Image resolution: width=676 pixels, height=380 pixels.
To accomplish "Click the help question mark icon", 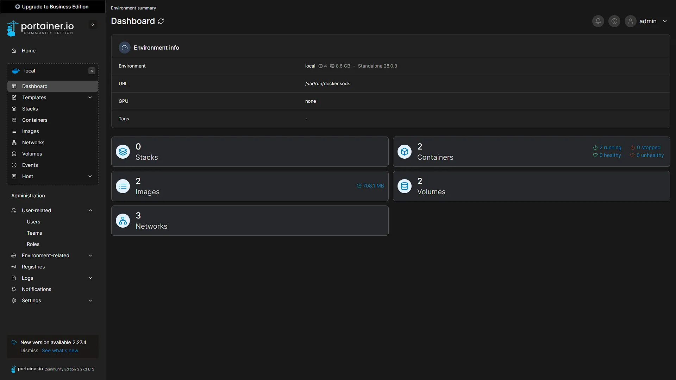I will [614, 21].
